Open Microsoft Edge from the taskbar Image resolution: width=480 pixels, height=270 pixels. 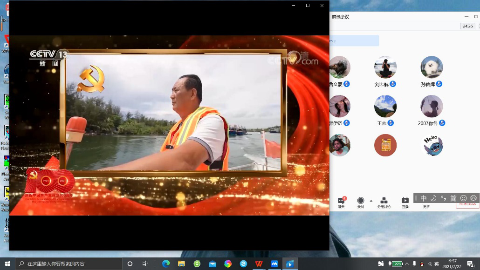166,264
